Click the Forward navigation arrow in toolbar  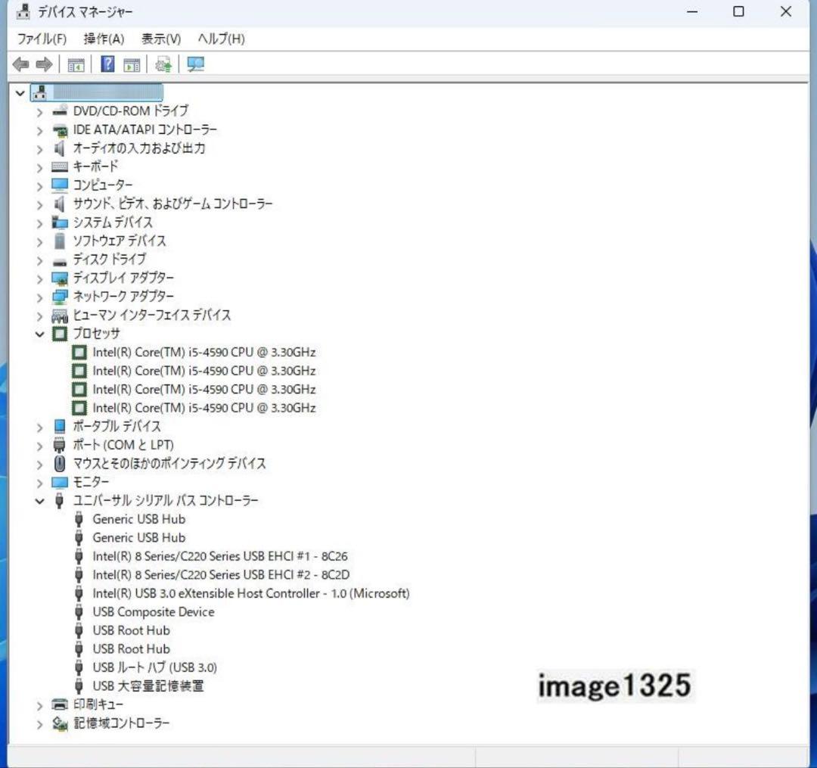43,64
